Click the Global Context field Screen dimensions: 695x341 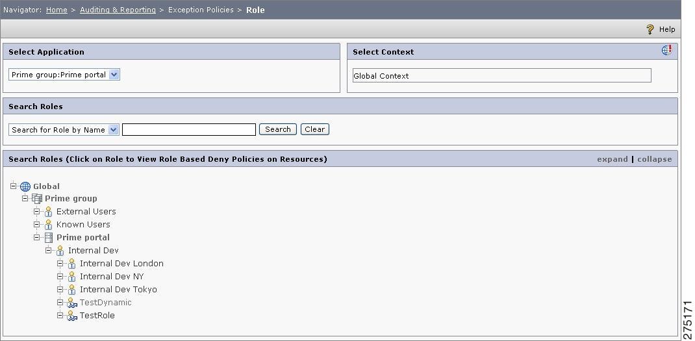tap(501, 75)
